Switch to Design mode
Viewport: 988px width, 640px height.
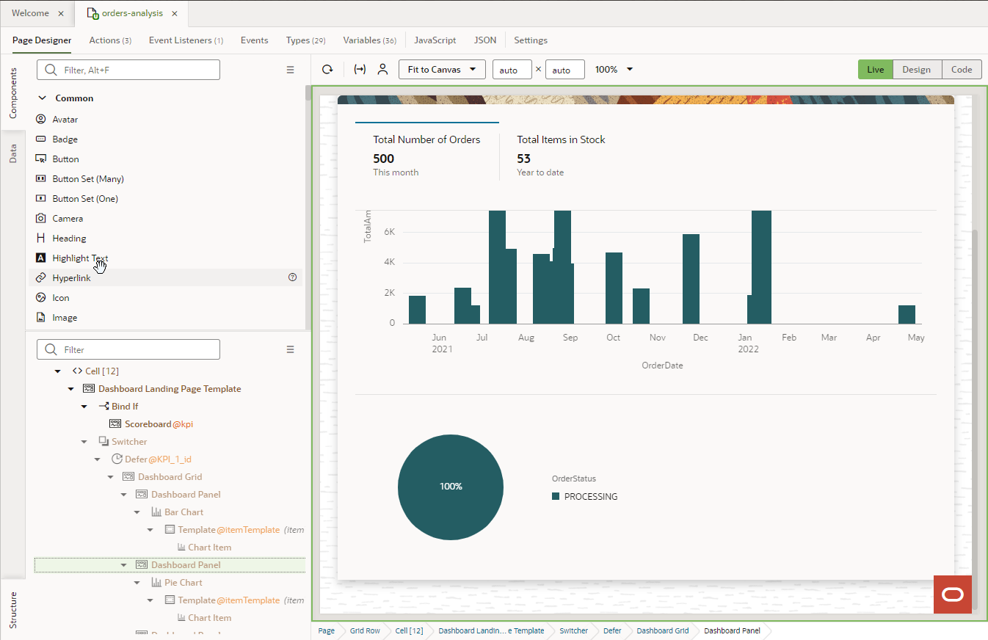tap(916, 69)
